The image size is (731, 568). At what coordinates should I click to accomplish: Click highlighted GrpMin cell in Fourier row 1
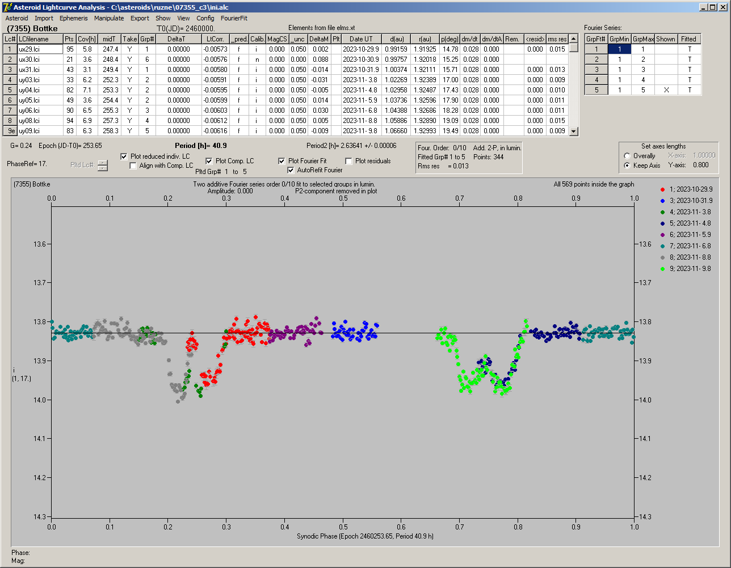click(620, 49)
